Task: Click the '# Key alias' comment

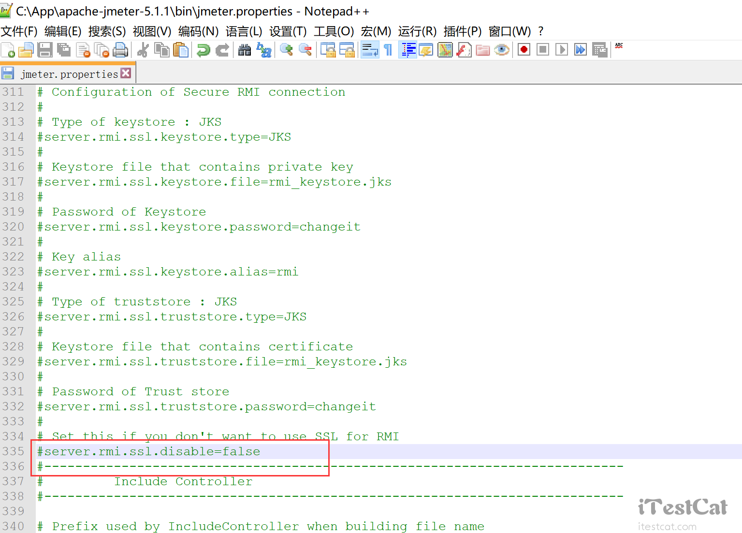Action: tap(79, 257)
